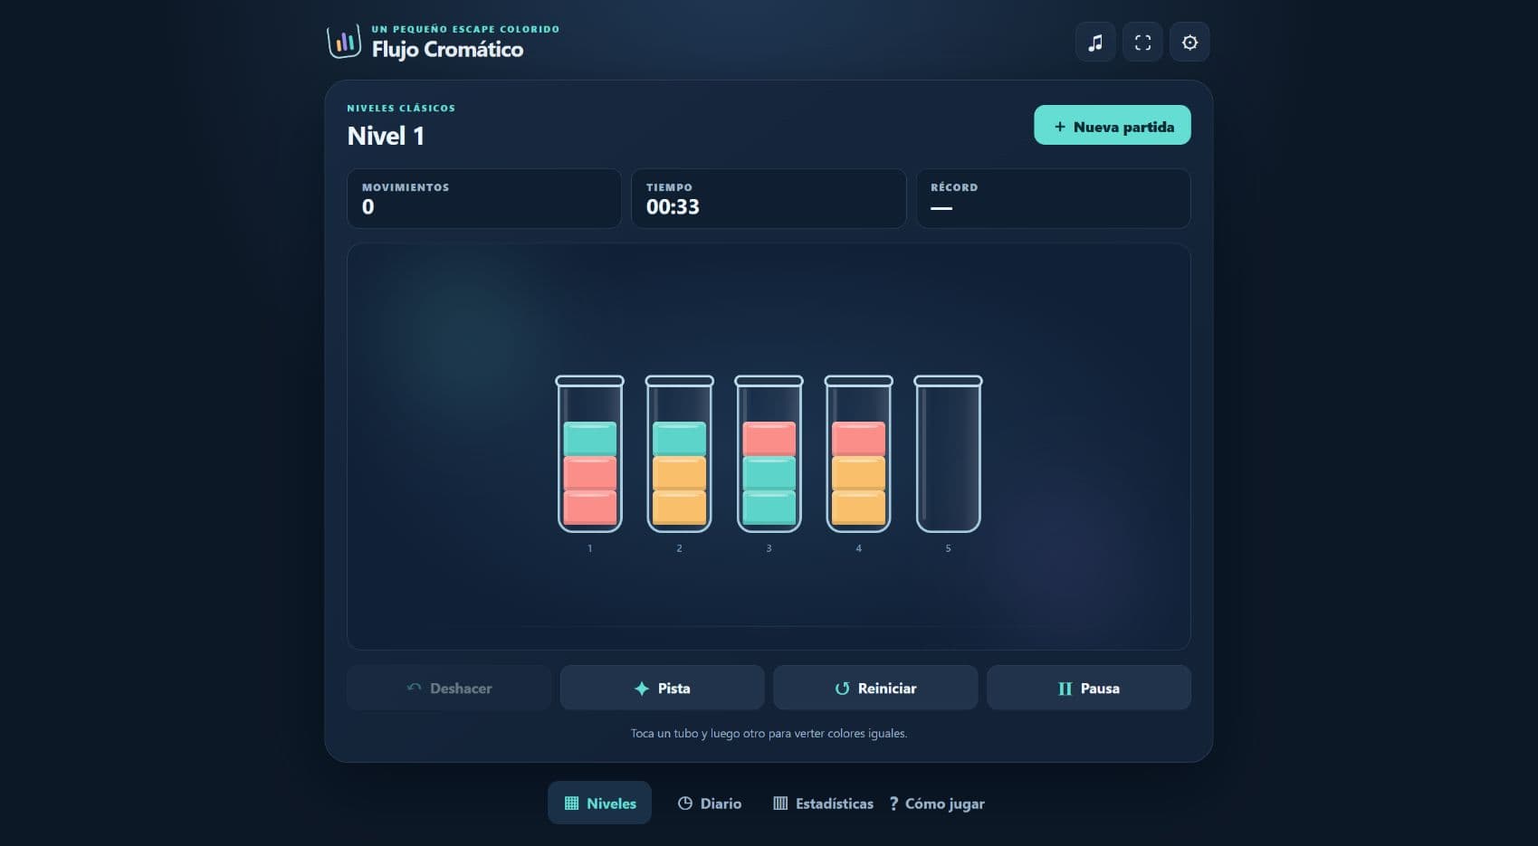Pause the game with Pausa

coord(1088,688)
